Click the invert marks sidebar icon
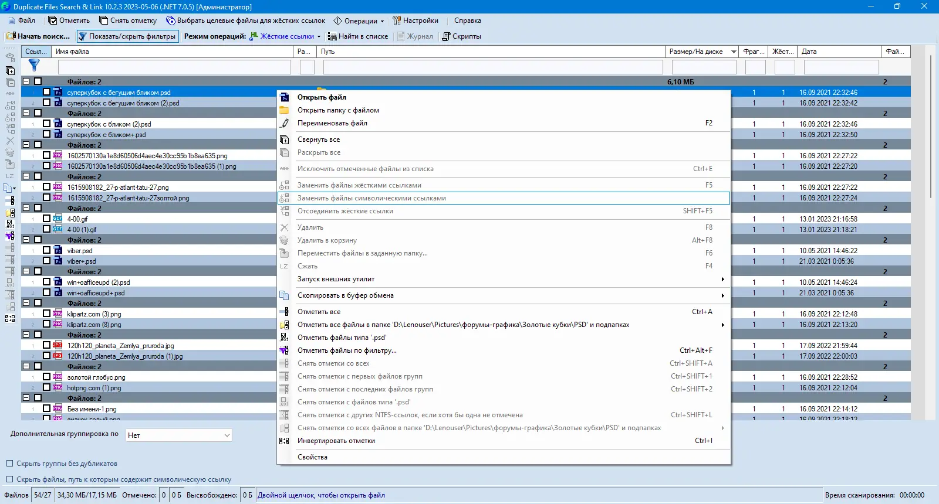 click(x=10, y=318)
